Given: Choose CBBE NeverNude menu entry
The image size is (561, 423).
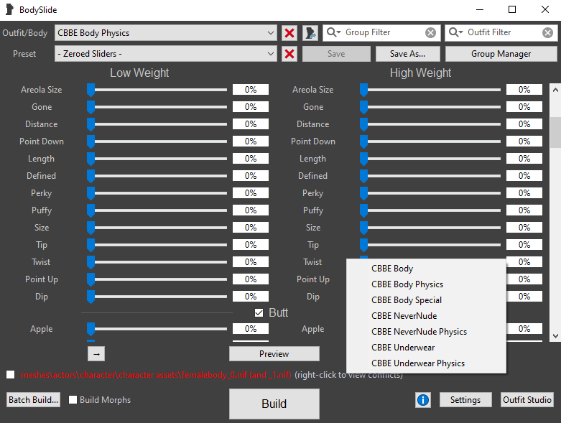Looking at the screenshot, I should pos(426,316).
